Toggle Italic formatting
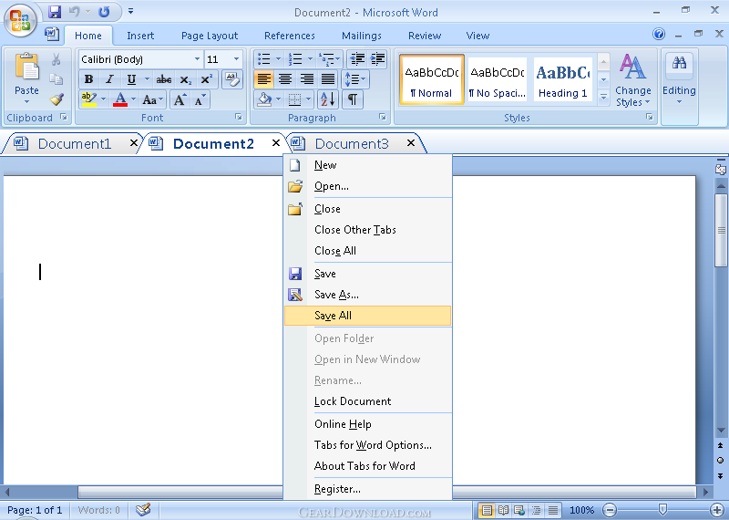 109,79
